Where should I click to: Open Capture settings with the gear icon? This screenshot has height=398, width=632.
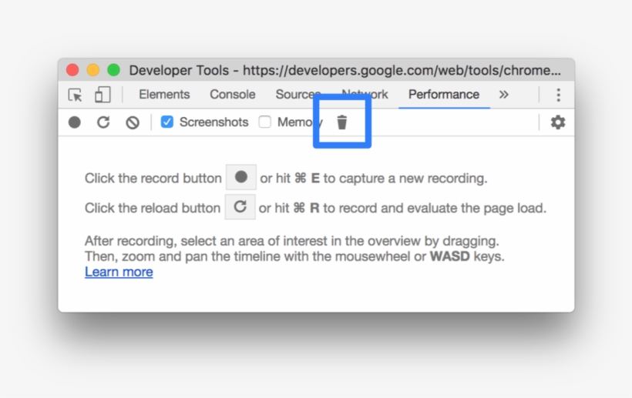click(x=558, y=122)
